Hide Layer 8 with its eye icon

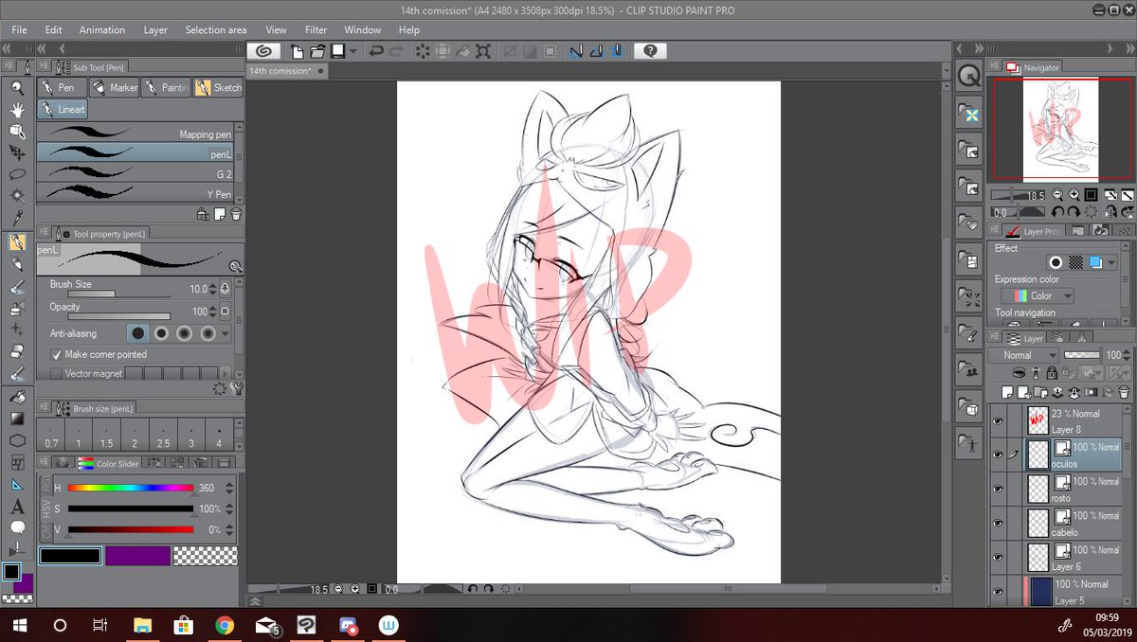(997, 420)
